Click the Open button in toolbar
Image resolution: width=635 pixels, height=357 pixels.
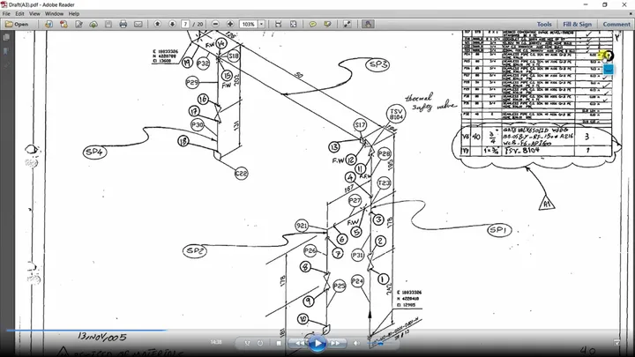pos(17,25)
